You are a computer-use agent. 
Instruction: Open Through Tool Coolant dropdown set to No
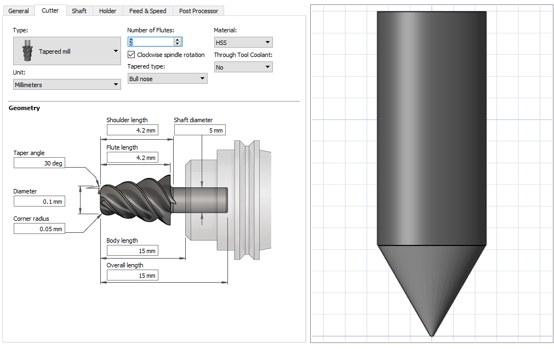click(x=243, y=67)
